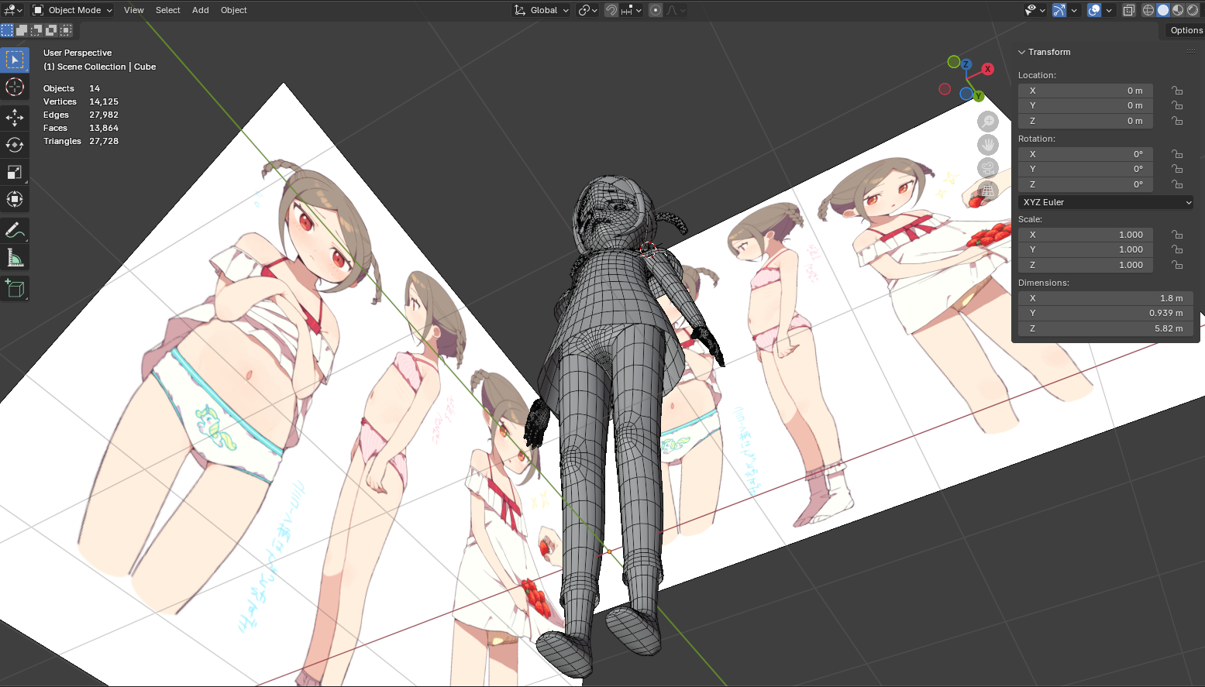Screen dimensions: 1205x687
Task: Lock Rotation Y value
Action: [x=1177, y=169]
